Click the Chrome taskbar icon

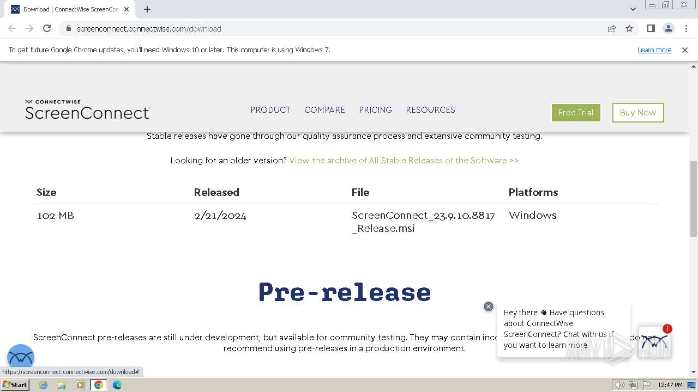[99, 385]
